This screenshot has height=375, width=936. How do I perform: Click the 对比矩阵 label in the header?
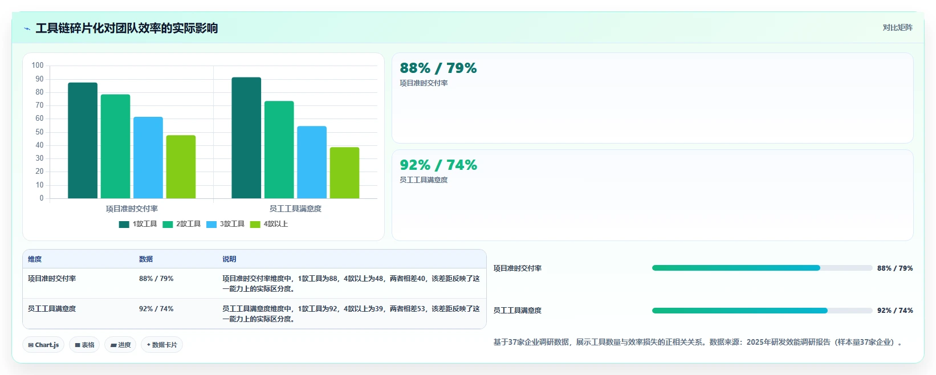[897, 27]
